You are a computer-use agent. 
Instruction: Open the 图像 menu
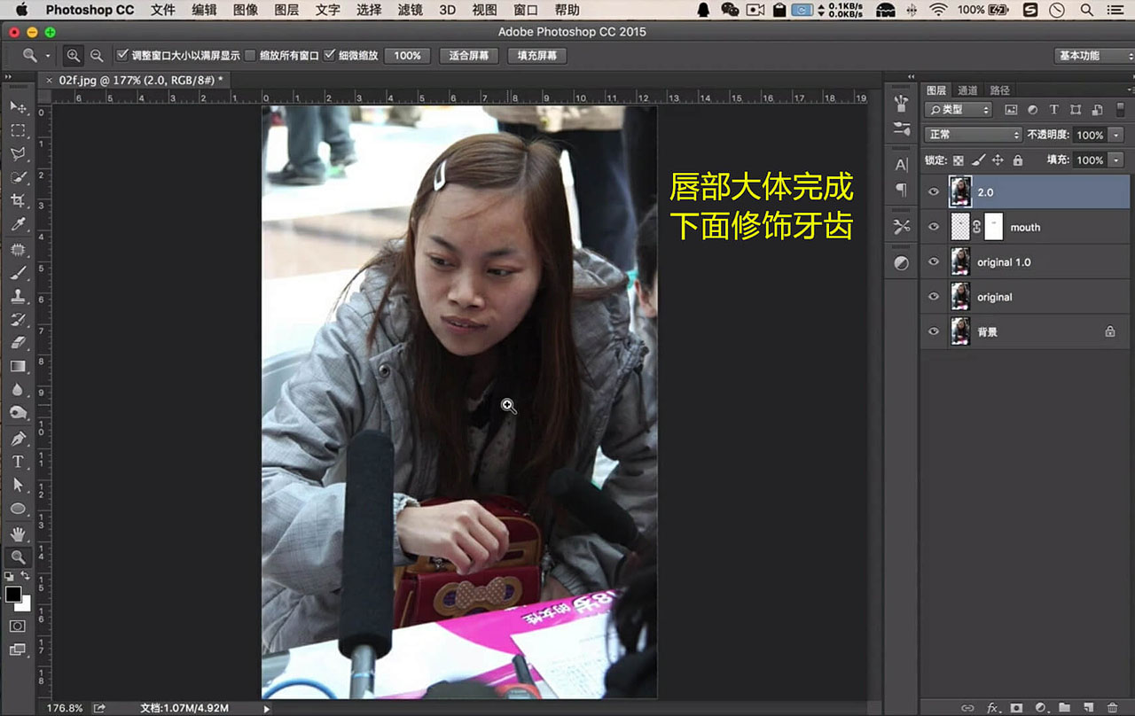click(x=246, y=10)
